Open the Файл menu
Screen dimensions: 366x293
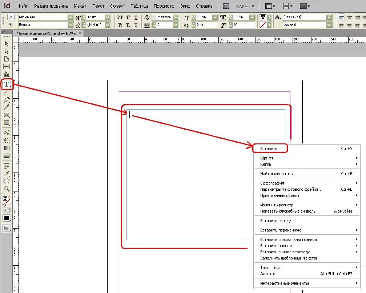coord(23,6)
